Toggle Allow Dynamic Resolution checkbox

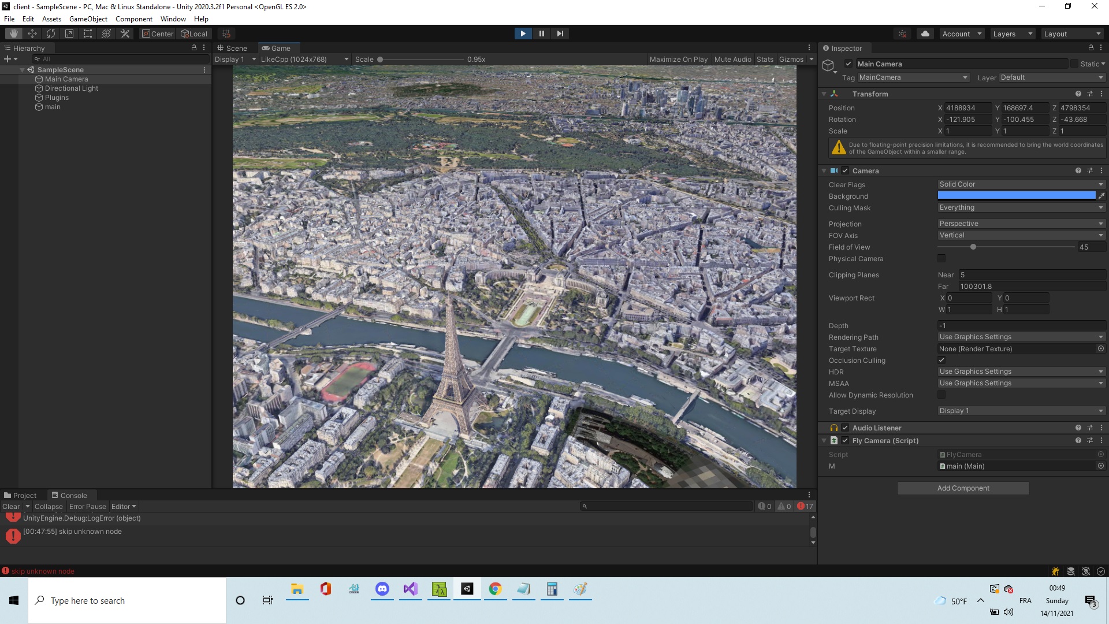(x=941, y=395)
